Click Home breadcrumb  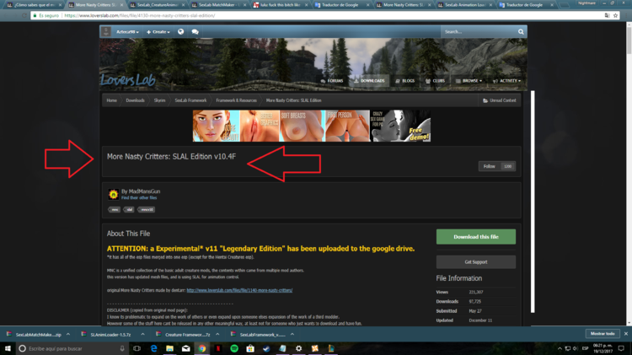point(111,100)
